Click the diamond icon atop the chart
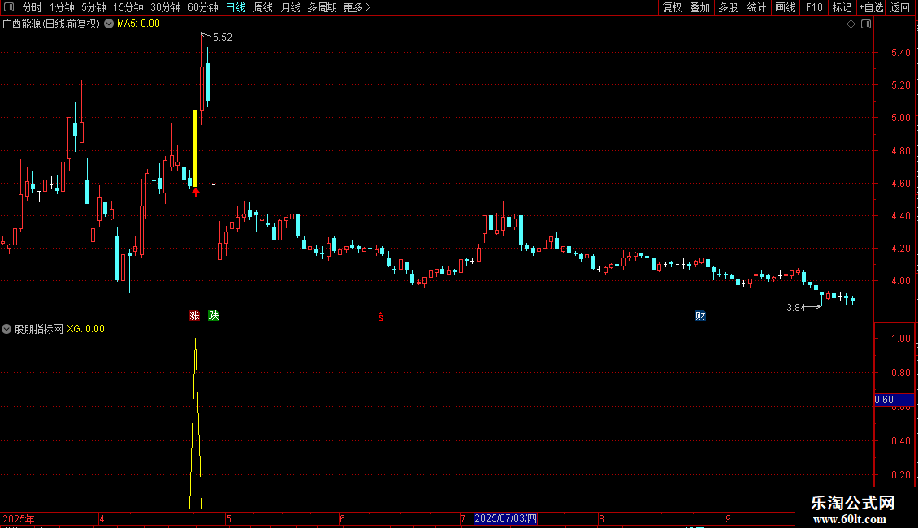 tap(851, 24)
